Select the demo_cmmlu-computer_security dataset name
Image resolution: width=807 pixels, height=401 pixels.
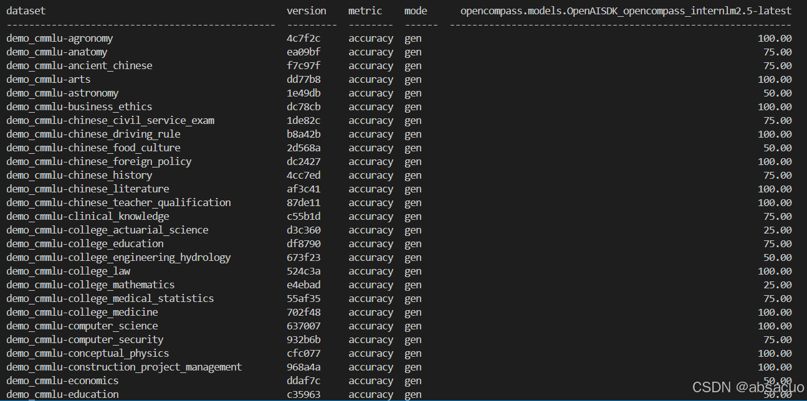tap(85, 339)
